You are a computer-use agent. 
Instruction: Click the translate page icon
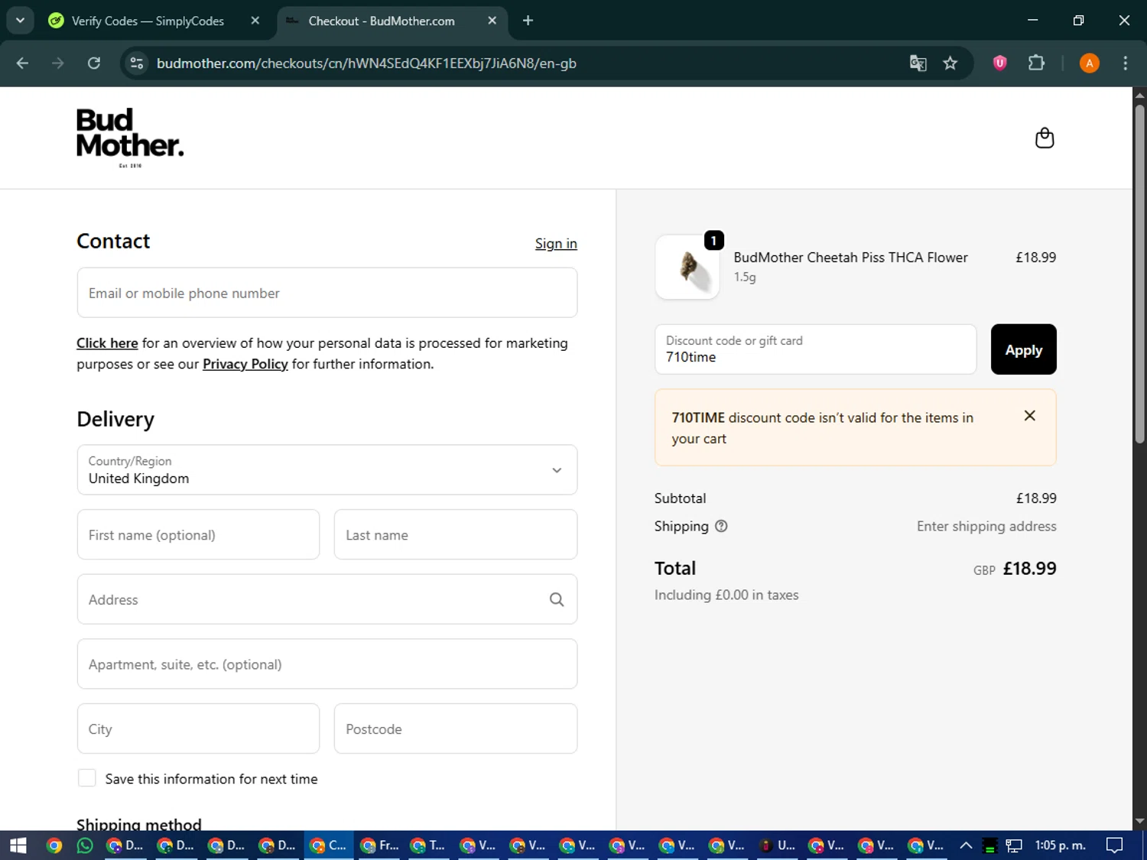pos(918,63)
